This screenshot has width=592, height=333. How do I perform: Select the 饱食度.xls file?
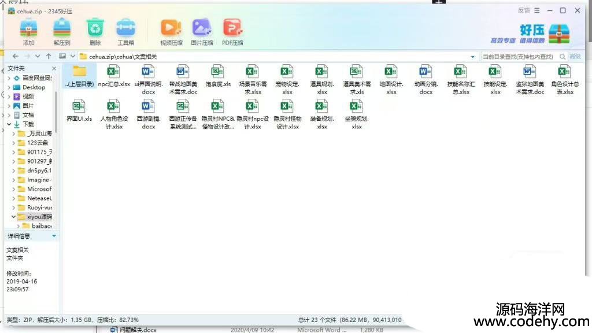click(x=218, y=76)
